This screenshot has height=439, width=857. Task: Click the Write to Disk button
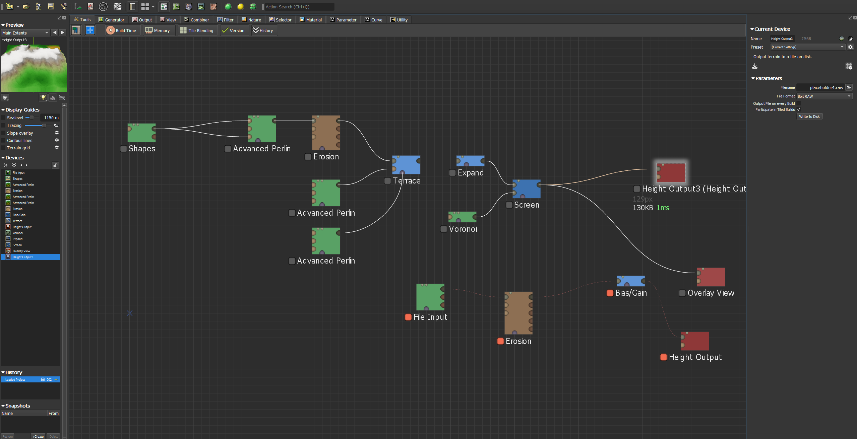tap(809, 117)
